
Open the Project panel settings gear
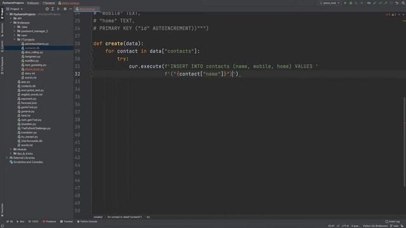pos(65,9)
